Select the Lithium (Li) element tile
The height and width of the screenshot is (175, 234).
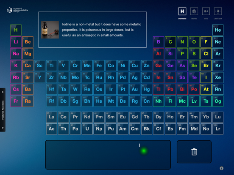point(16,42)
